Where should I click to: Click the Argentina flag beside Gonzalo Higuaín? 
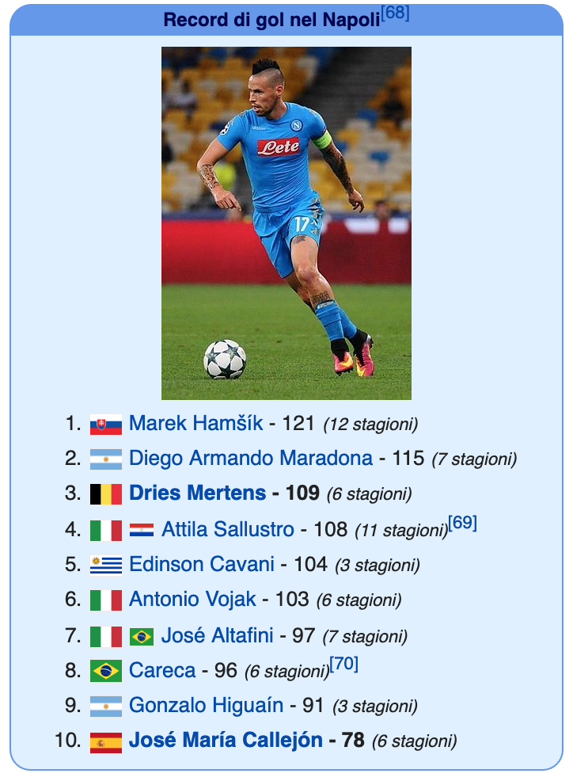click(105, 707)
